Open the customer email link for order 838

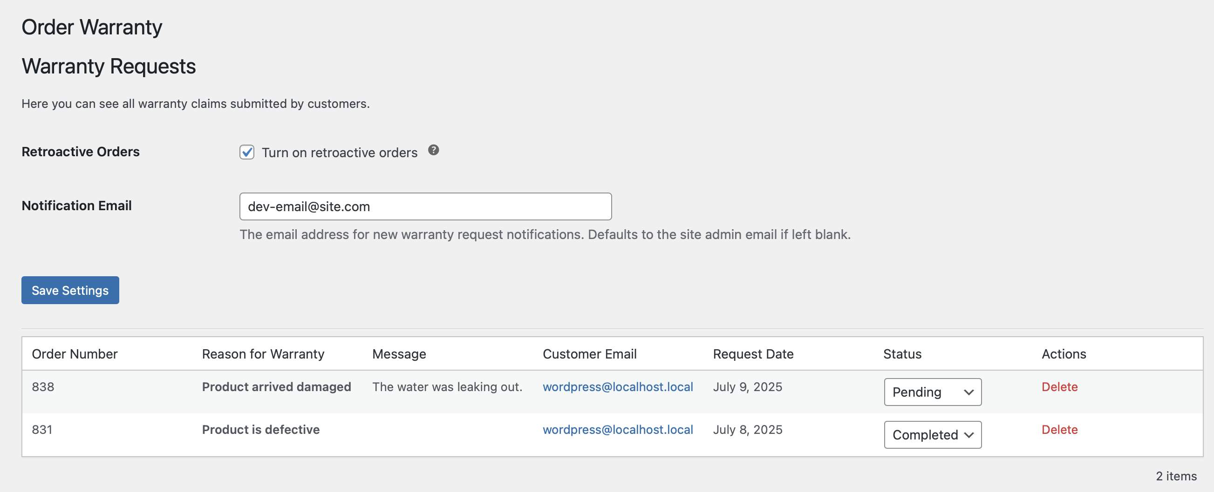(x=617, y=386)
